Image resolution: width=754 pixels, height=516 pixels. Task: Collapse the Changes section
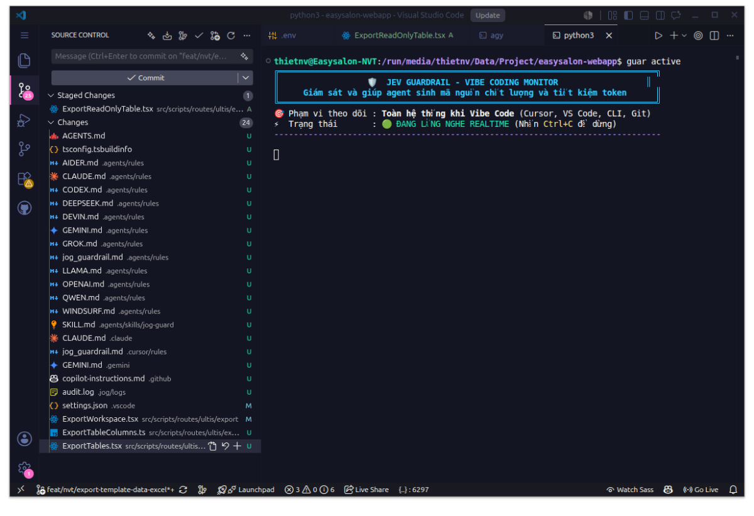52,123
